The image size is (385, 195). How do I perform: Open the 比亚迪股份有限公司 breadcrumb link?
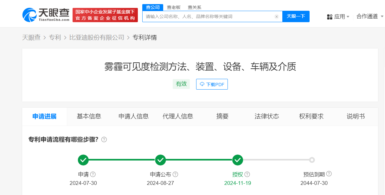coord(97,37)
